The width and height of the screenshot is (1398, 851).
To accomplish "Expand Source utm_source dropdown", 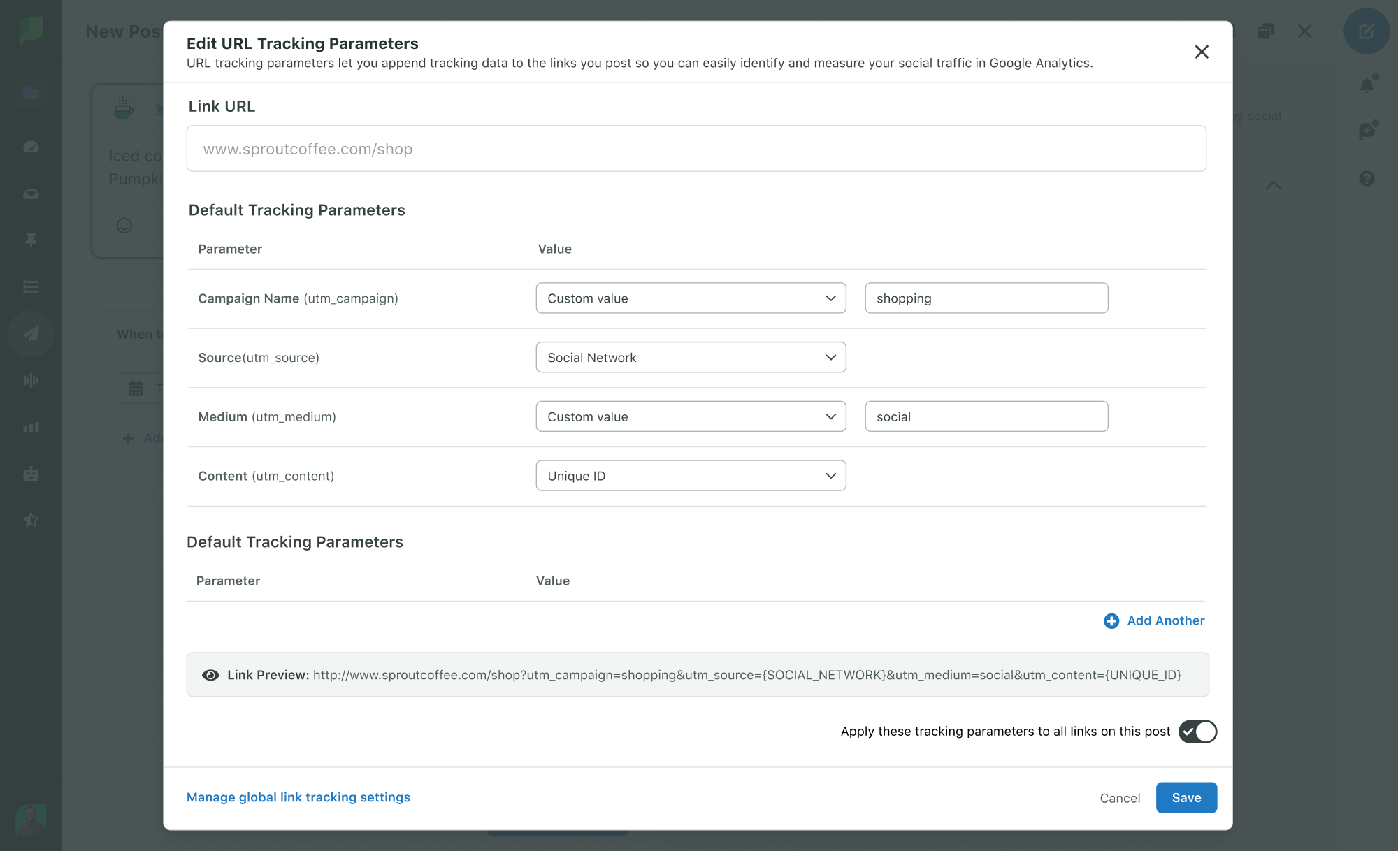I will [x=690, y=357].
